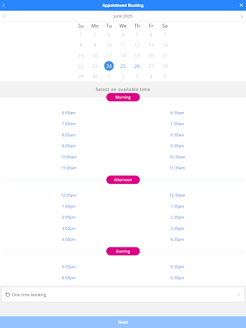Go back using the header back arrow
This screenshot has height=328, width=246.
click(x=4, y=5)
